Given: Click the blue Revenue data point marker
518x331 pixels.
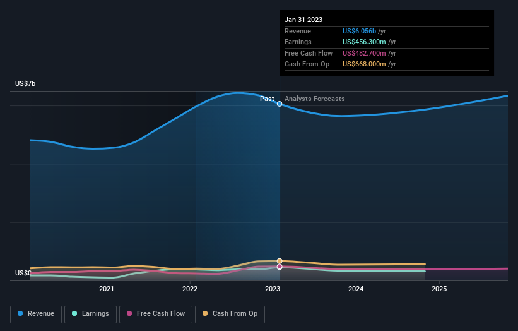Looking at the screenshot, I should coord(280,104).
